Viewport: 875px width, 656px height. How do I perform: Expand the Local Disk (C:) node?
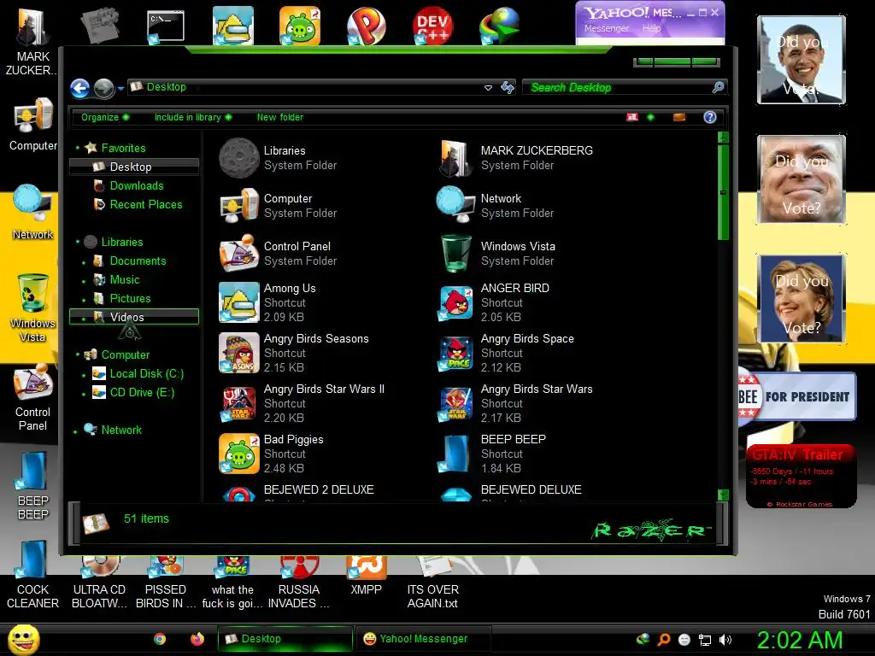point(84,375)
